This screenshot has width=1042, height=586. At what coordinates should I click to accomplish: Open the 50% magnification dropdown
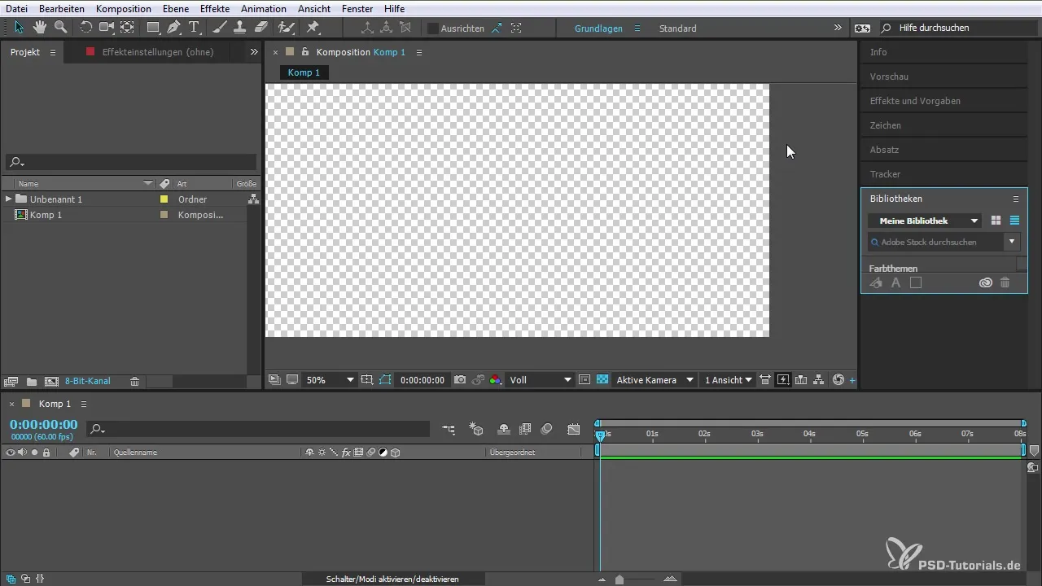[330, 380]
